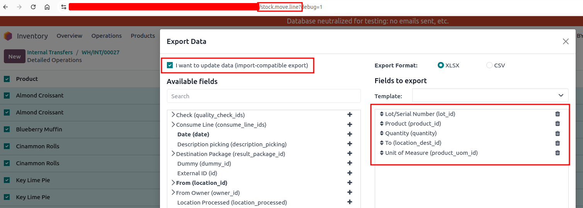Screen dimensions: 583x208
Task: Choose XLSX export format
Action: coord(441,65)
